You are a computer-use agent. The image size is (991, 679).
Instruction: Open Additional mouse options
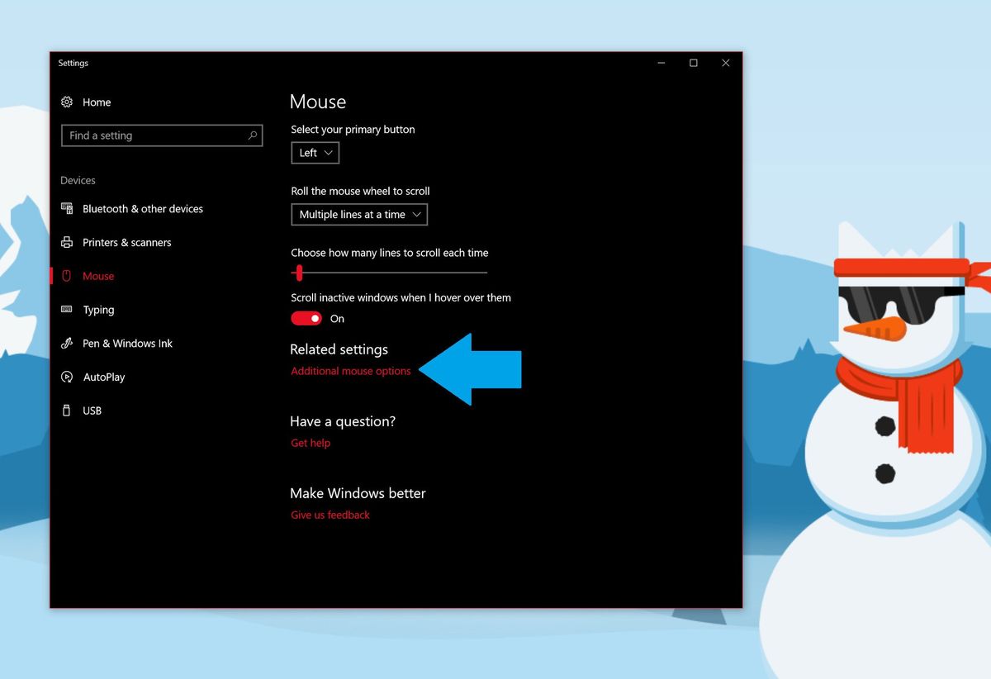coord(350,371)
